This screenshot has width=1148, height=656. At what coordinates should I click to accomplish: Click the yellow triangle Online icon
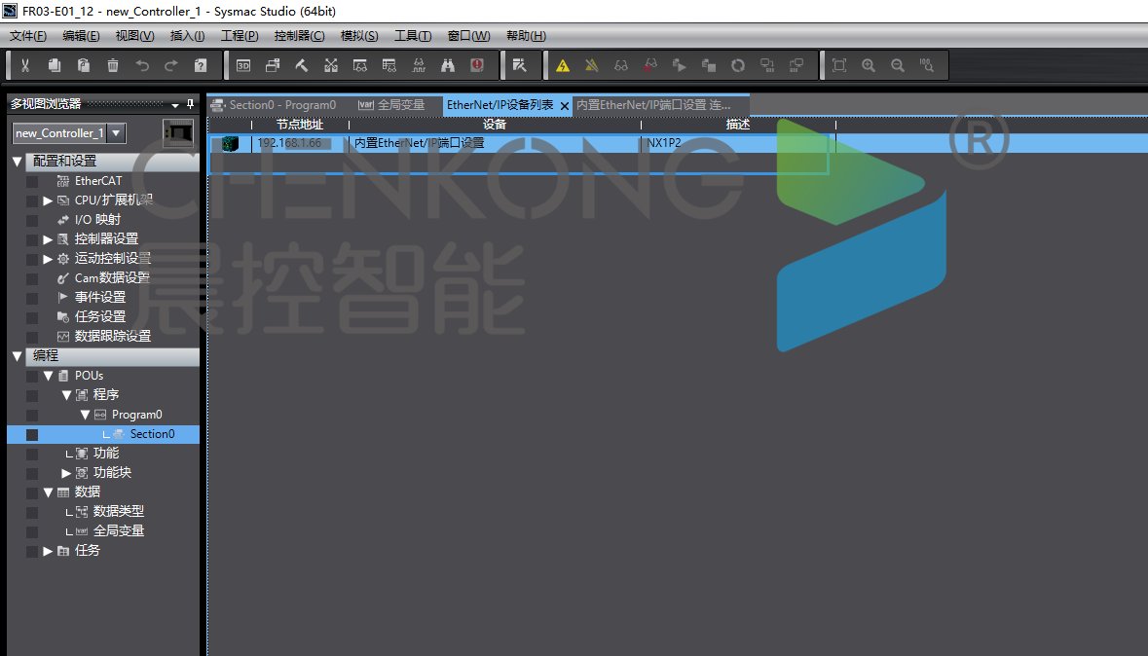[563, 65]
